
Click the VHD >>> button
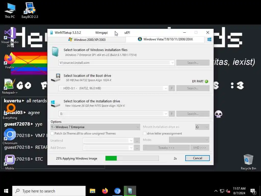coord(200,148)
